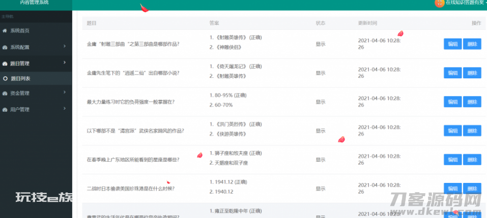Click the 更新时间 column header
The image size is (487, 218).
point(368,23)
